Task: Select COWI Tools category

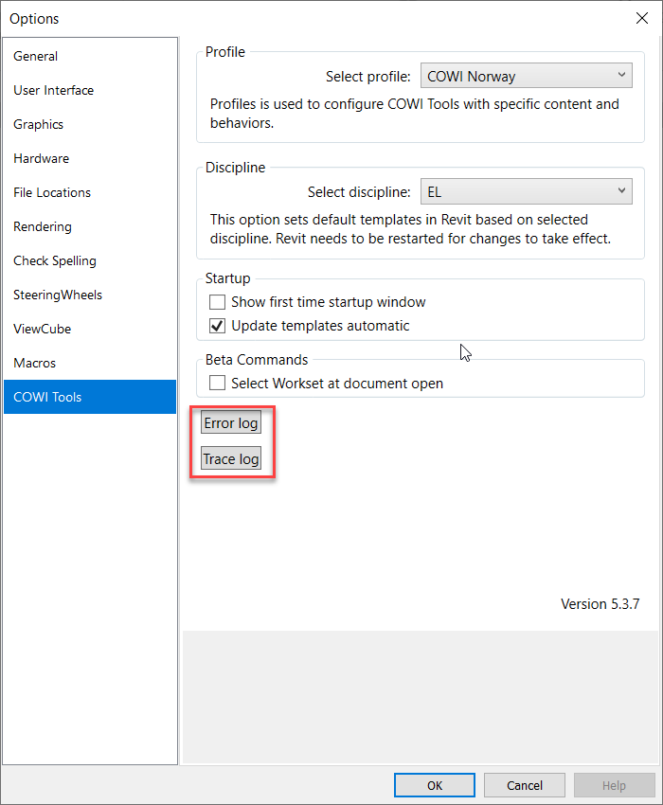Action: pos(47,398)
